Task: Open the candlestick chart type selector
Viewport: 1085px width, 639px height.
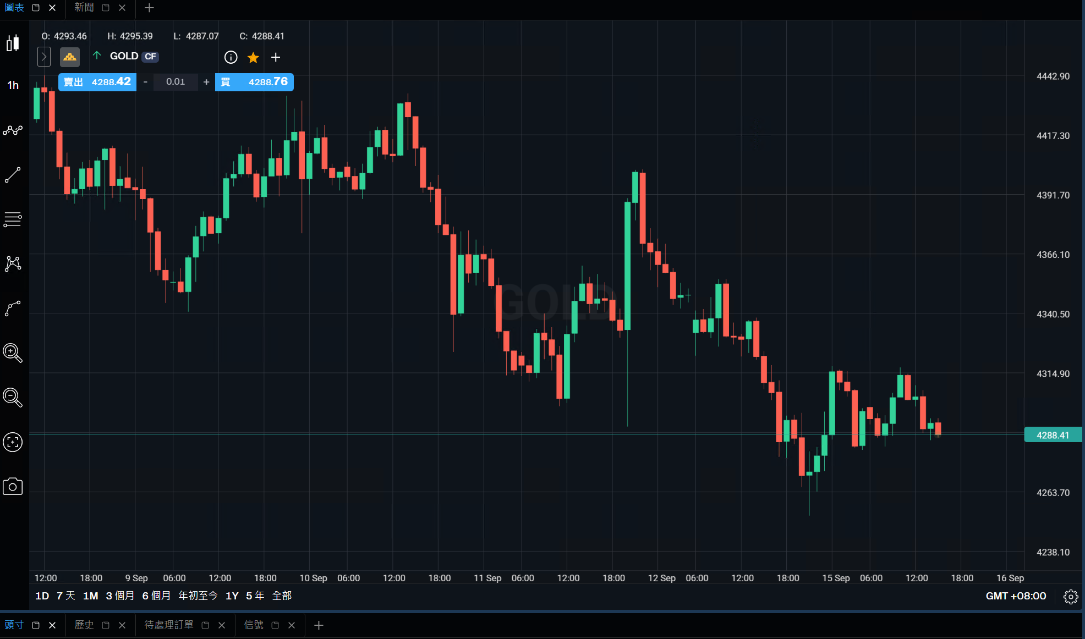Action: point(13,43)
